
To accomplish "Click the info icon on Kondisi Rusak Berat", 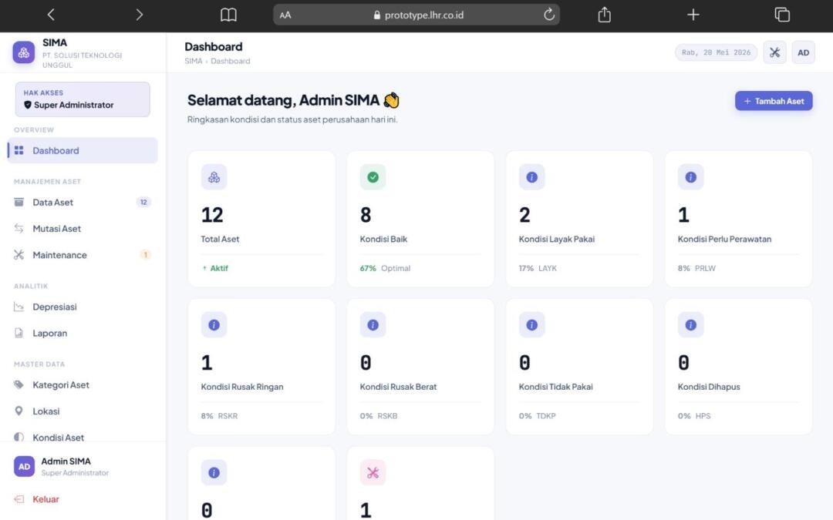I will click(x=373, y=325).
